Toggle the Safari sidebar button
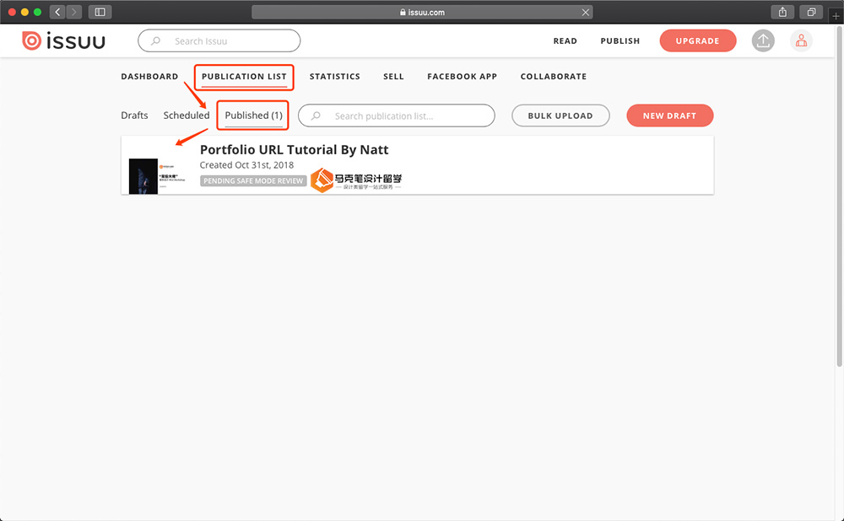The width and height of the screenshot is (844, 521). point(100,12)
